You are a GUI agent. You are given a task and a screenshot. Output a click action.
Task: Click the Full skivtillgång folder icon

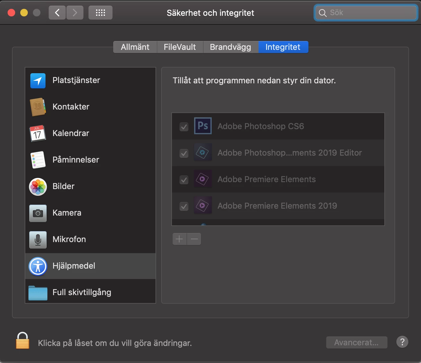pos(38,293)
